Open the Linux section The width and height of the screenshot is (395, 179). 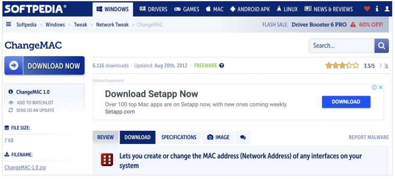tap(287, 9)
